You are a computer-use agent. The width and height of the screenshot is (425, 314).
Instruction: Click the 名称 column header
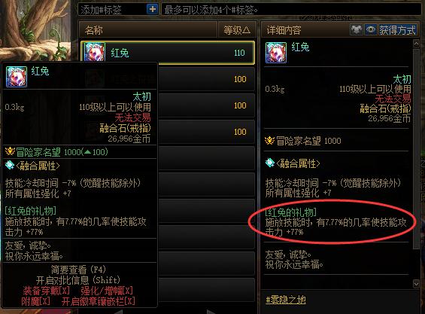click(148, 30)
